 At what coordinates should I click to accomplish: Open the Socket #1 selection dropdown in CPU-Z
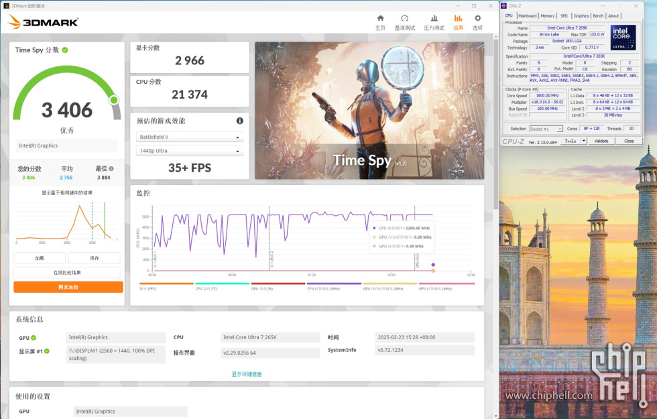(546, 129)
